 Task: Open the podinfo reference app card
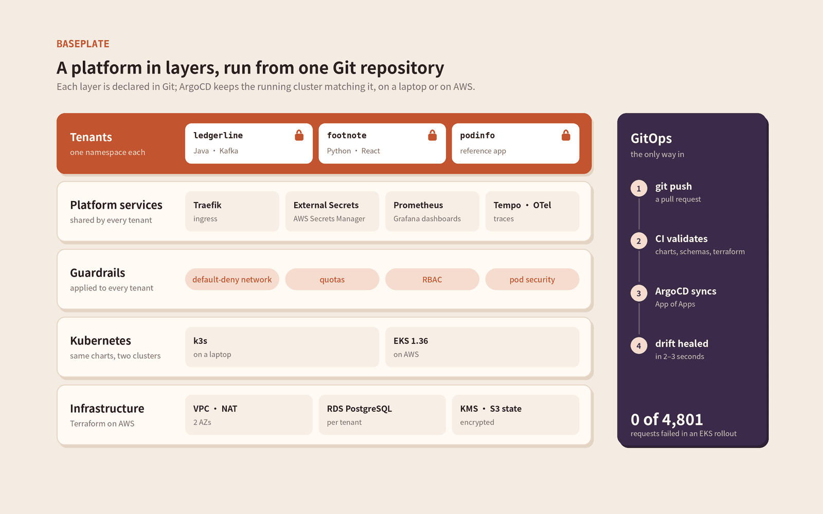point(515,143)
